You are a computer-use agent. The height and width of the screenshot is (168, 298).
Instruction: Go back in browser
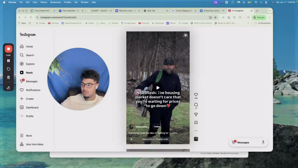pyautogui.click(x=19, y=17)
